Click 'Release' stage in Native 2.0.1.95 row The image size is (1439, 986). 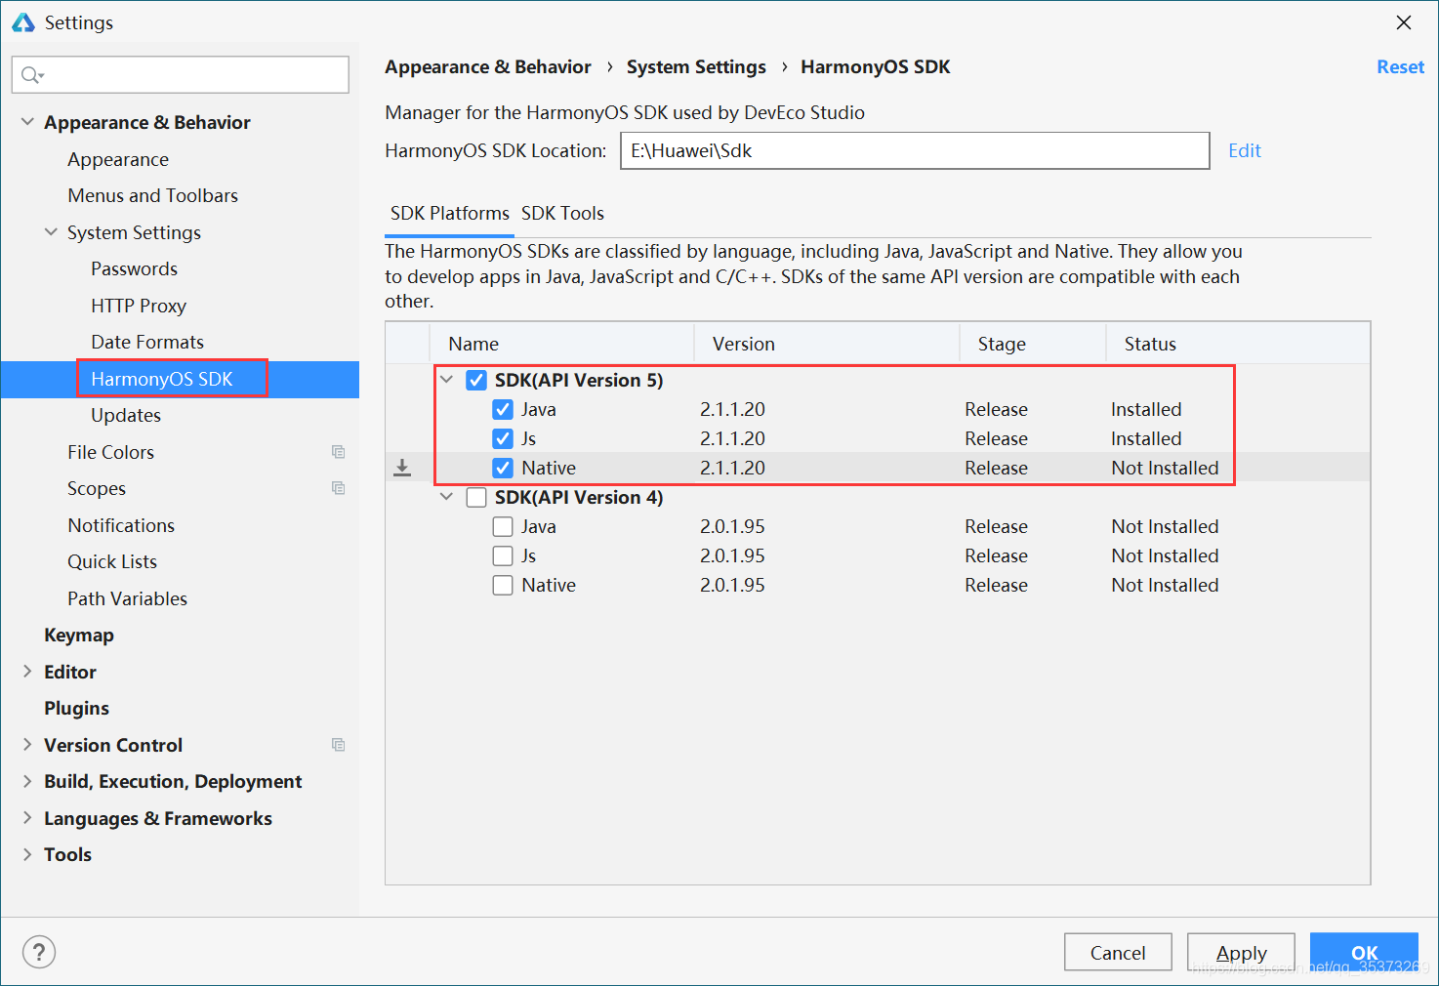(996, 585)
